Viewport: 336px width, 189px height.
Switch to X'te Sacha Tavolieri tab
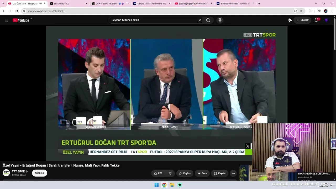tap(110, 4)
